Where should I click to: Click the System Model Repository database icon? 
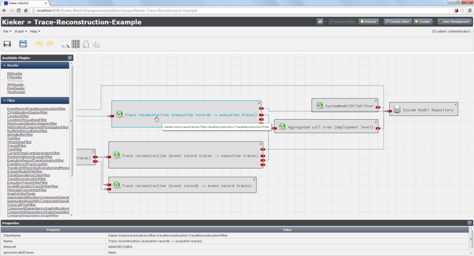click(397, 110)
